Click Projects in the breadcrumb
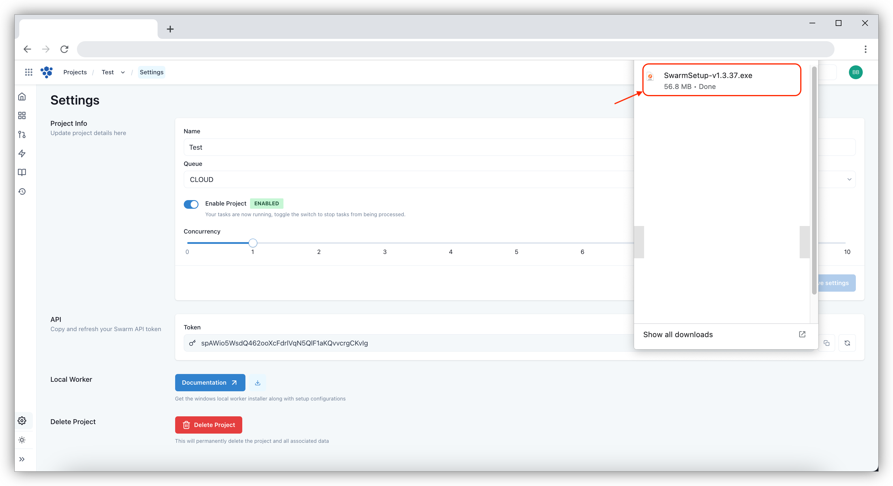Screen dimensions: 893x486 coord(75,72)
